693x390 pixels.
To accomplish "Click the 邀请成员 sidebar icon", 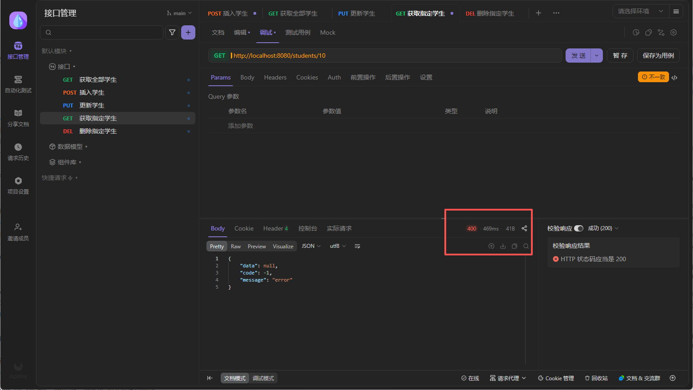I will pyautogui.click(x=18, y=231).
